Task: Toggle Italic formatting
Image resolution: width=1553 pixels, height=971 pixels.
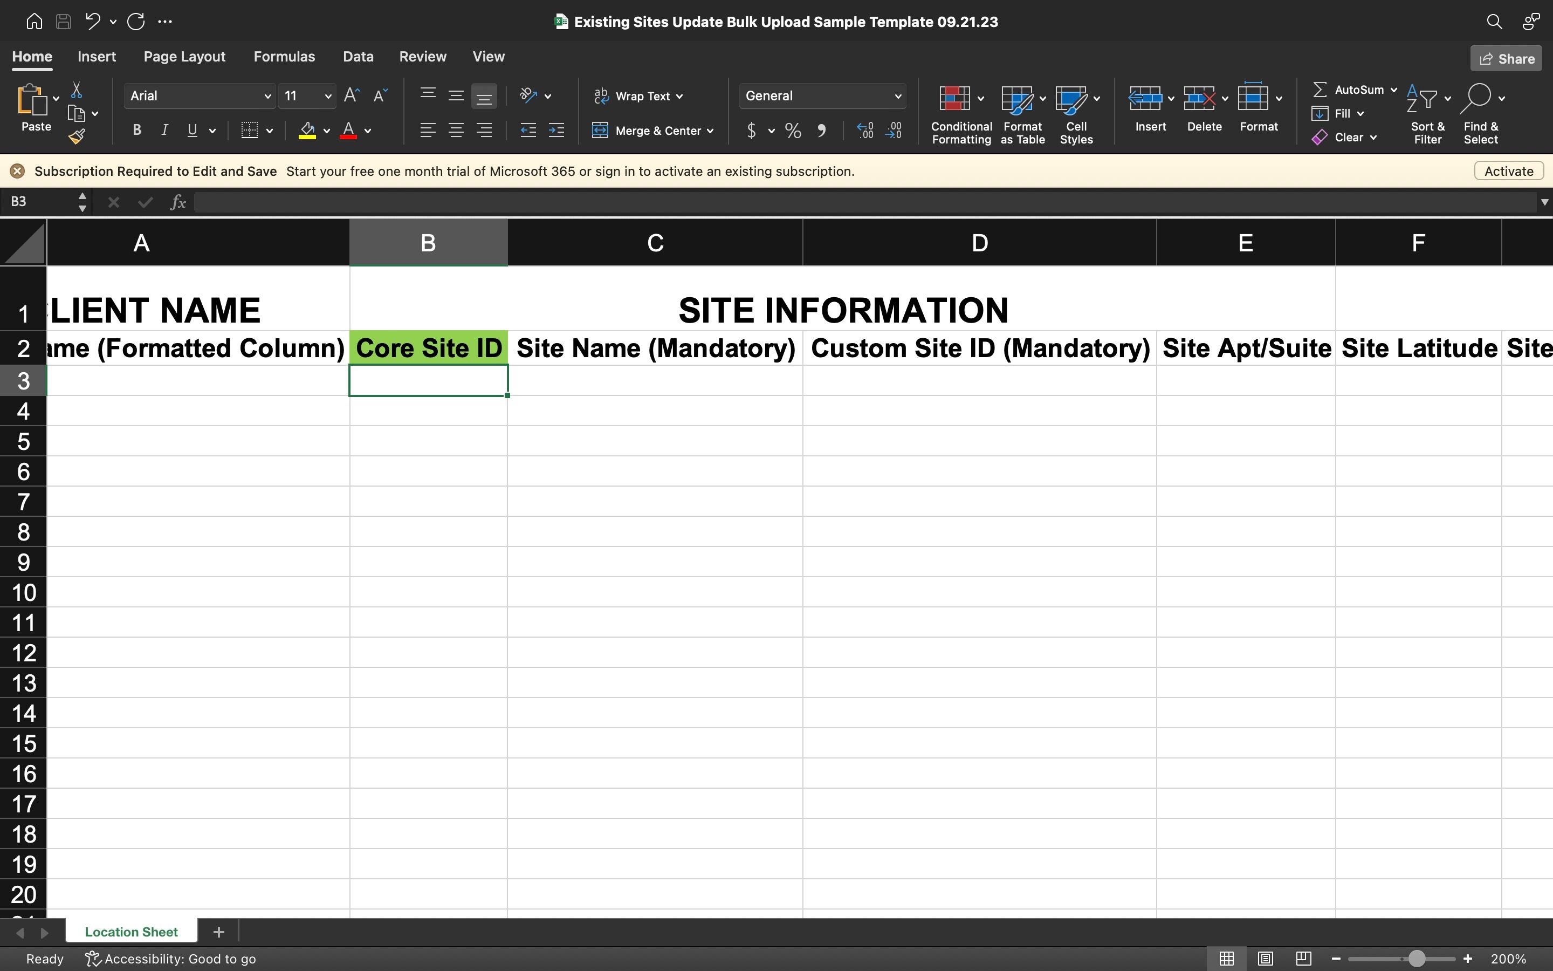Action: (164, 131)
